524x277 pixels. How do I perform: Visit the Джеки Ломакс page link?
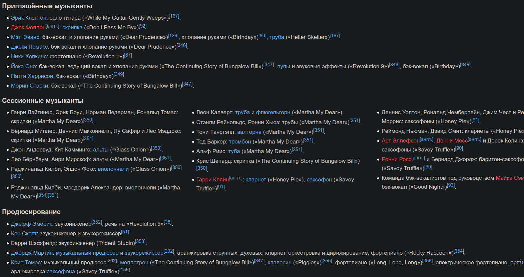pos(29,47)
